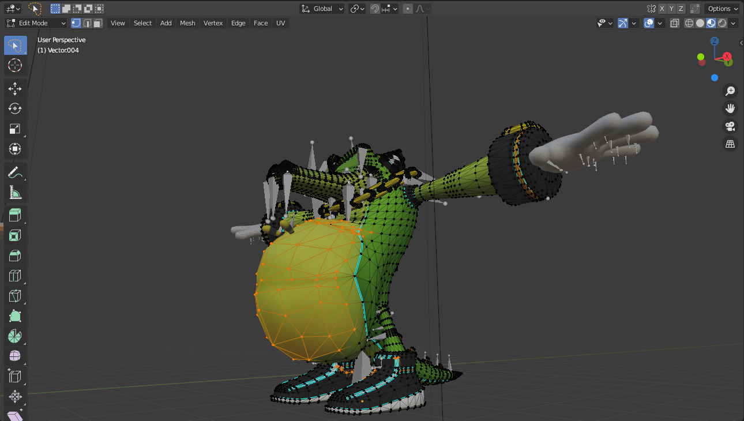The image size is (744, 421).
Task: Open the View menu
Action: pos(118,23)
